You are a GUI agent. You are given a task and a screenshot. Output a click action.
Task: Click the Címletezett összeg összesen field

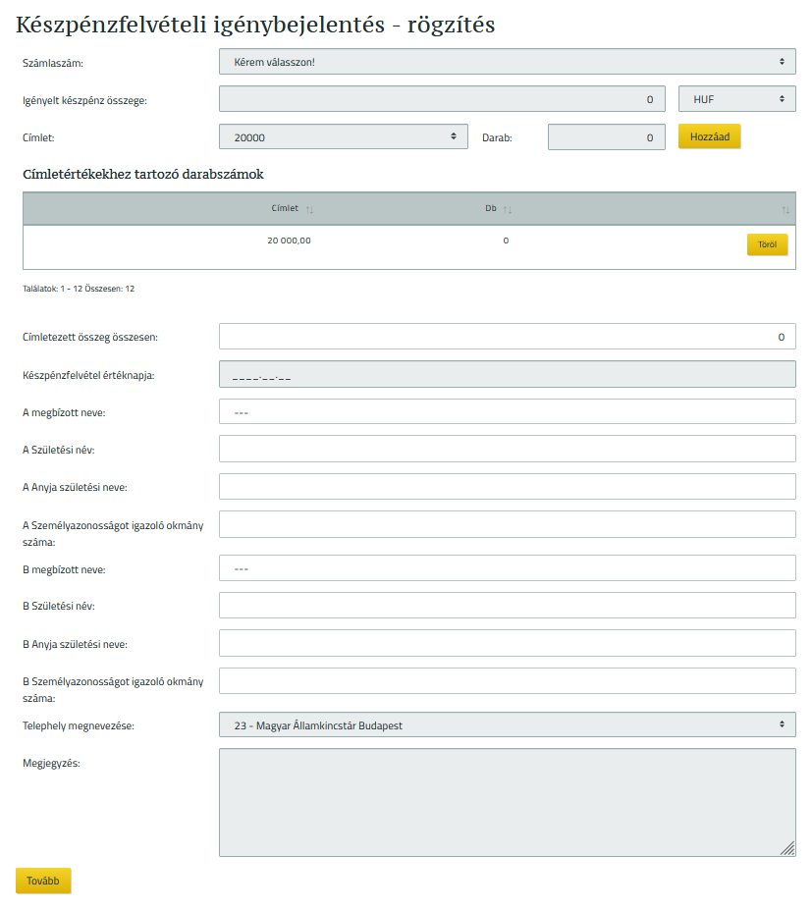pyautogui.click(x=507, y=336)
